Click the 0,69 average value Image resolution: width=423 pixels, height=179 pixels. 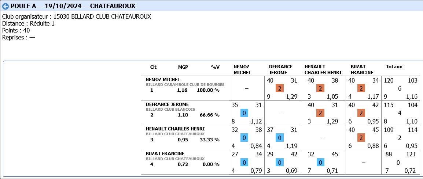(292, 171)
